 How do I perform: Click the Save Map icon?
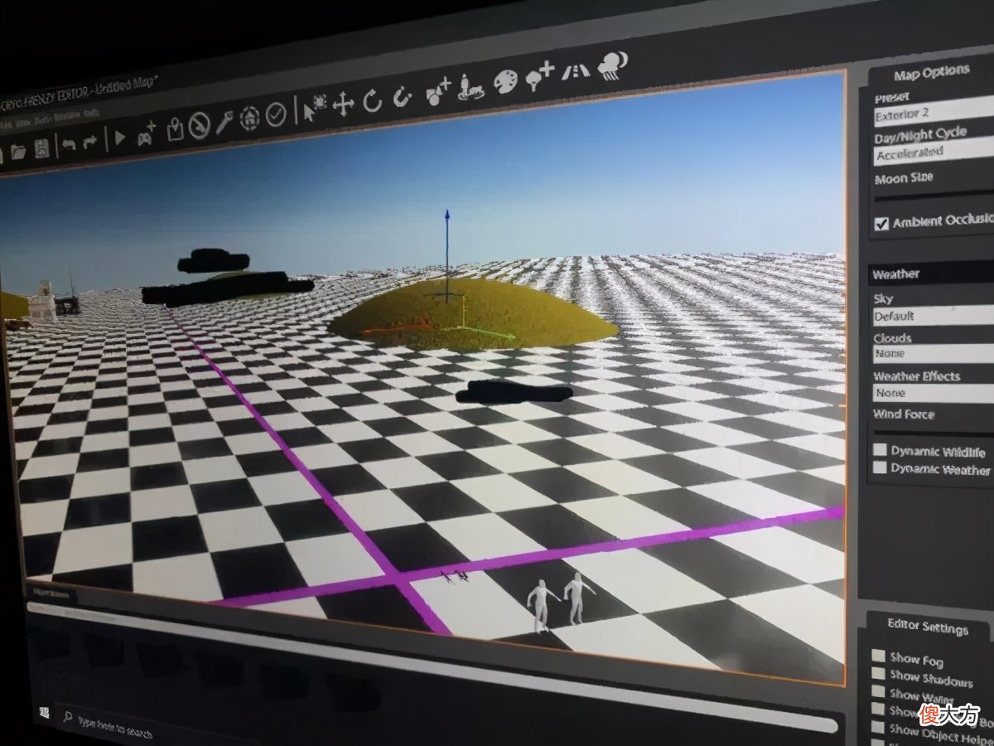41,148
